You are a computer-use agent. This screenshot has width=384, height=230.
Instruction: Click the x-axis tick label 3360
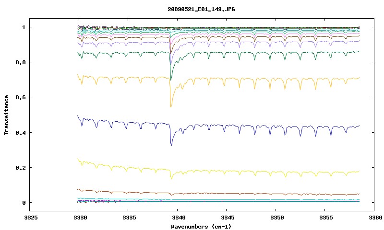376,217
